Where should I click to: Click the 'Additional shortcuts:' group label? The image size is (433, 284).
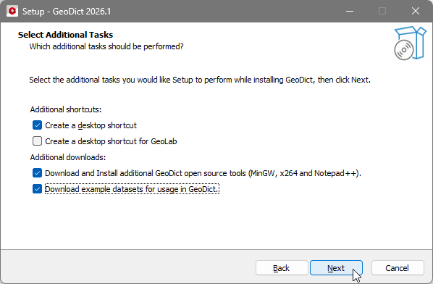point(66,109)
